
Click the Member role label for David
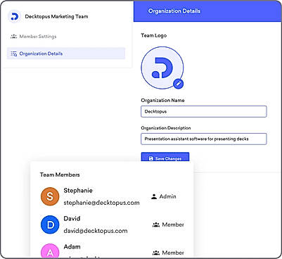coord(173,225)
